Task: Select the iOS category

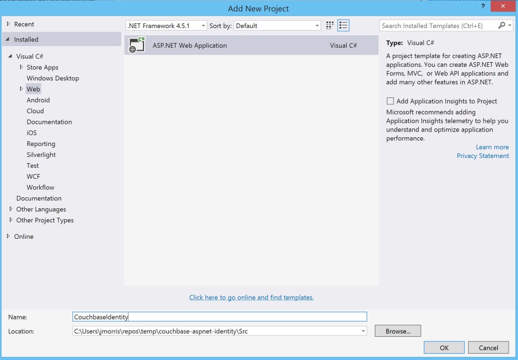Action: [x=32, y=133]
